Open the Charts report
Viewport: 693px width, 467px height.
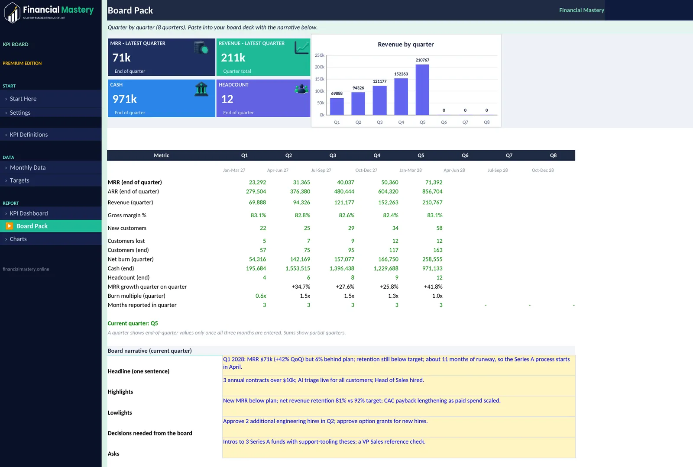pos(51,239)
